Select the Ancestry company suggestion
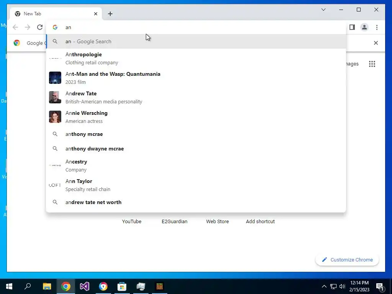The width and height of the screenshot is (392, 294). pos(196,166)
